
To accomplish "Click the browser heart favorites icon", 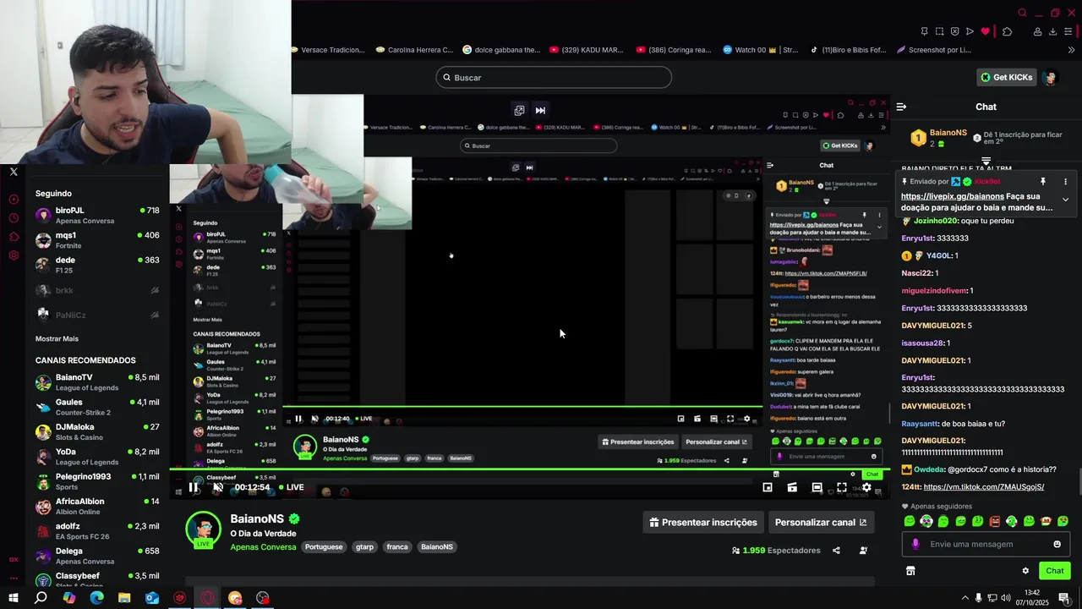I will (985, 31).
